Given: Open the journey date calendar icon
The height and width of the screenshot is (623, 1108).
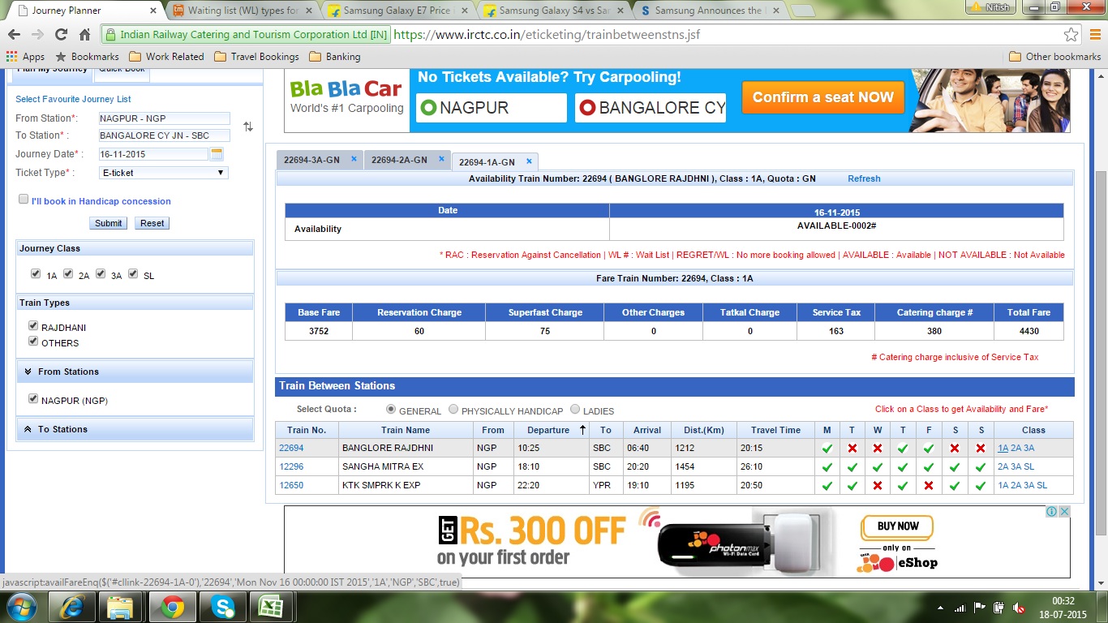Looking at the screenshot, I should click(217, 153).
